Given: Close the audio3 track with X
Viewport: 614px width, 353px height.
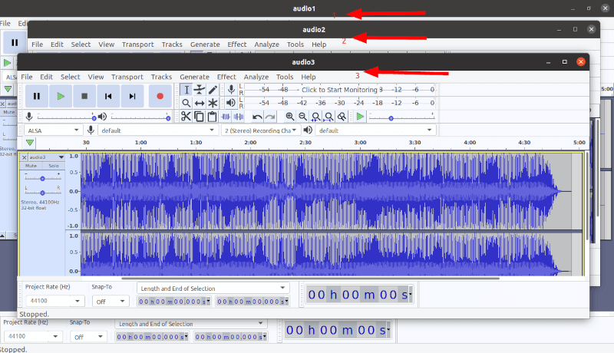Looking at the screenshot, I should click(x=25, y=157).
